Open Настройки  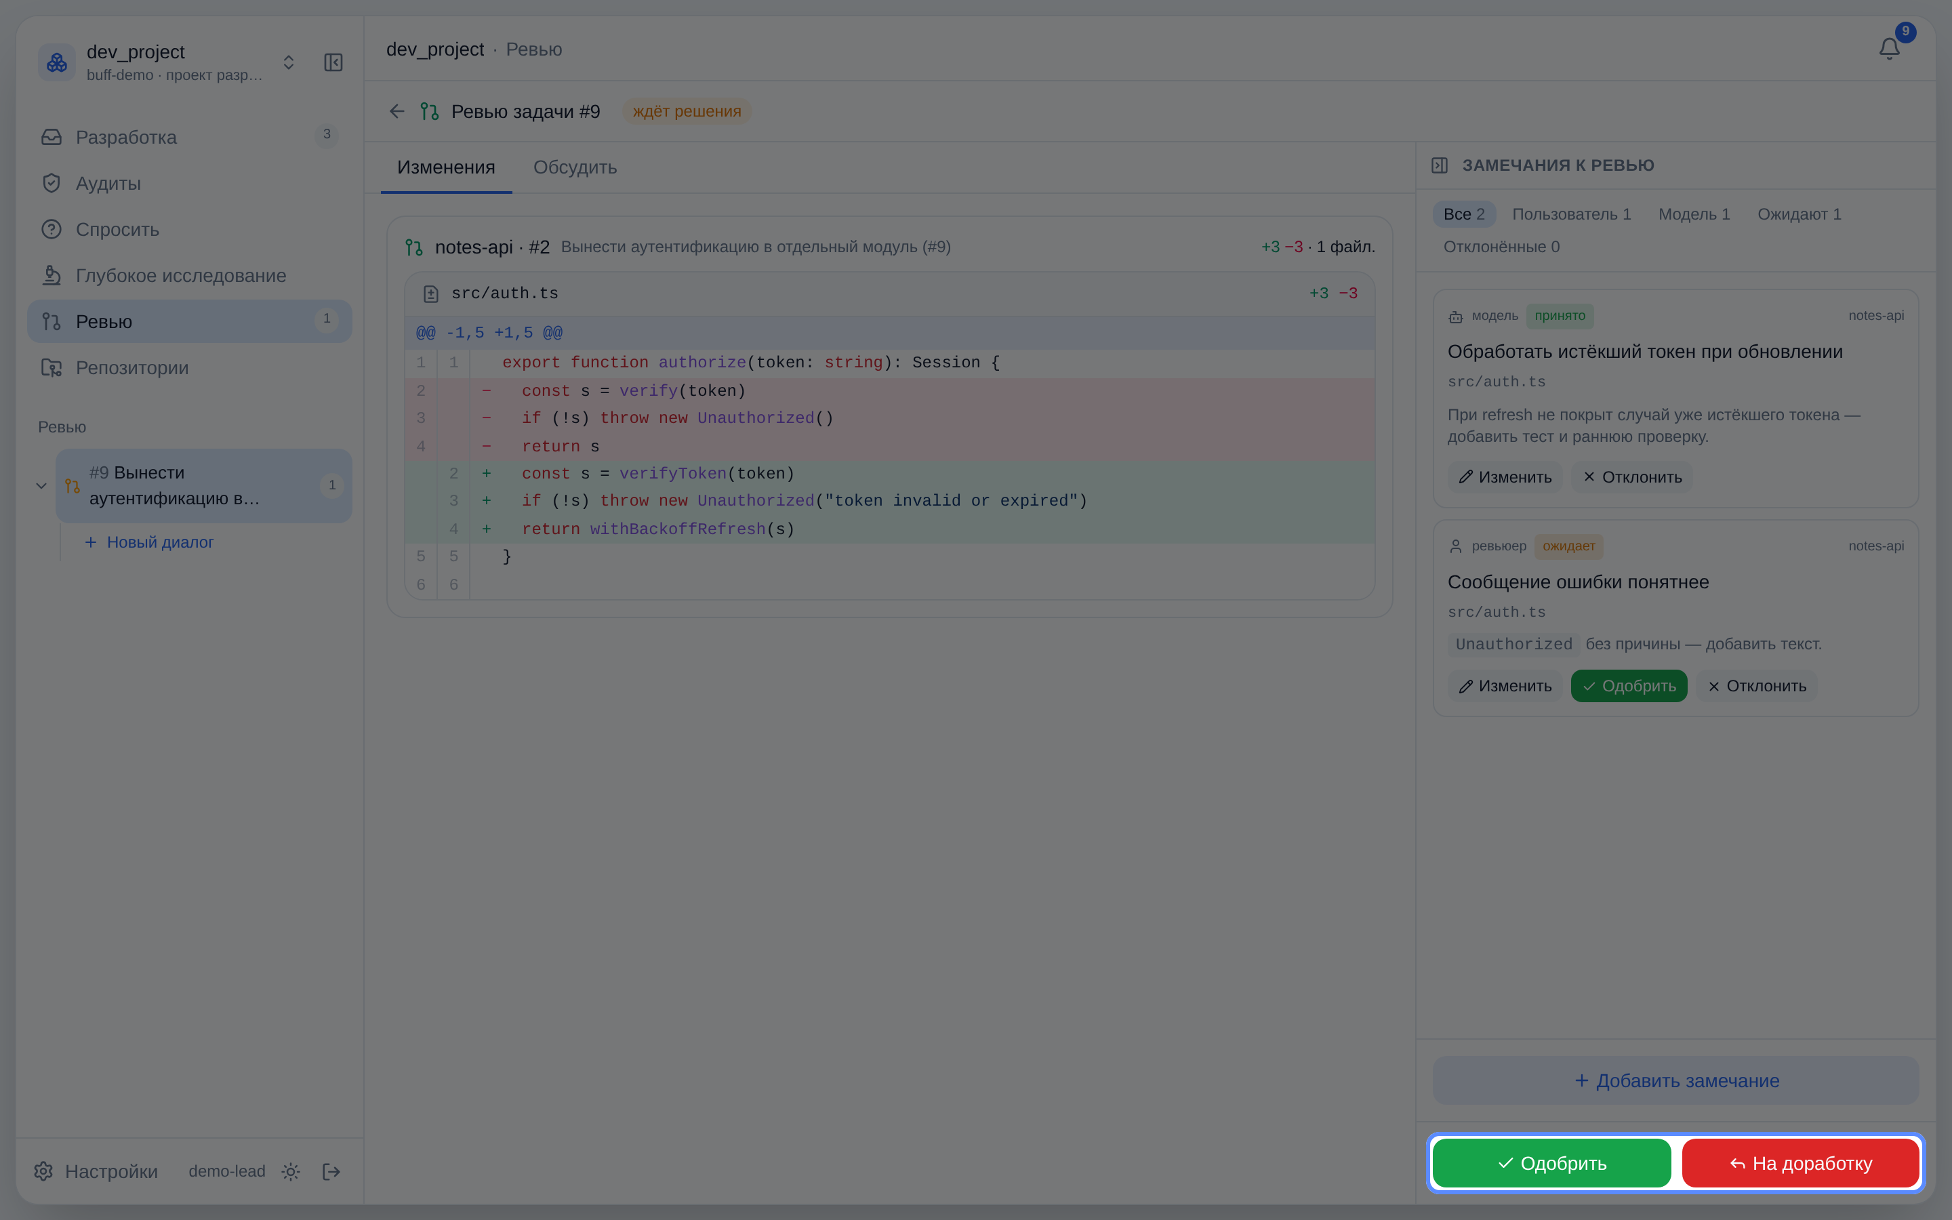pos(96,1171)
